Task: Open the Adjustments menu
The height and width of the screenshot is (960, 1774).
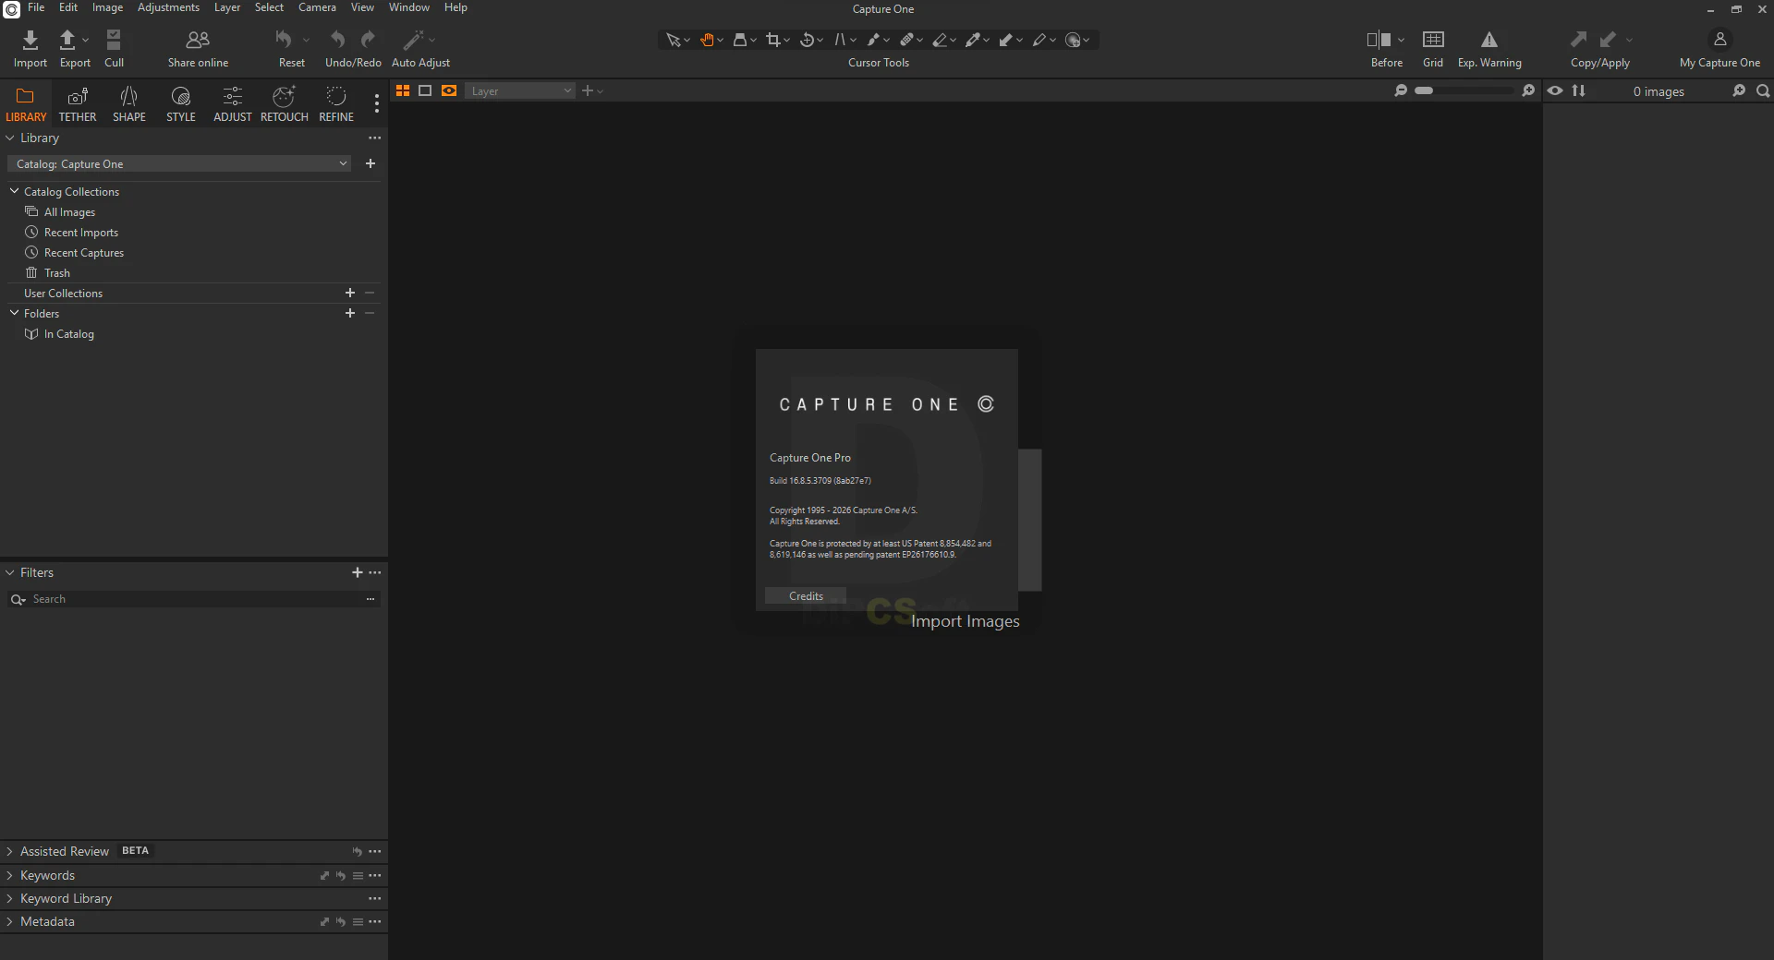Action: pos(168,7)
